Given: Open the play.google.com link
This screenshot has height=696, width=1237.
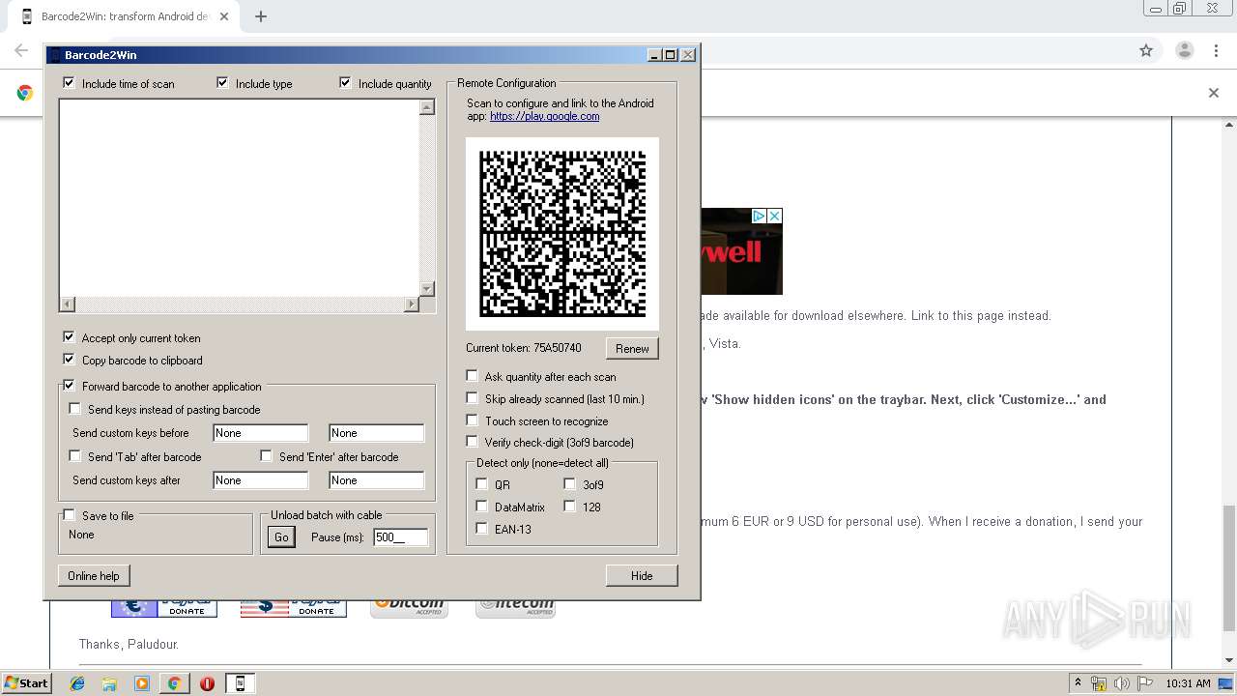Looking at the screenshot, I should 544,116.
